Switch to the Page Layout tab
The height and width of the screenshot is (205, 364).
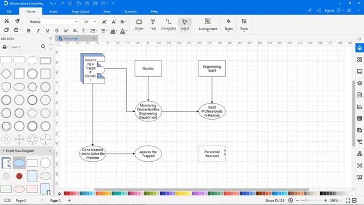[x=80, y=11]
